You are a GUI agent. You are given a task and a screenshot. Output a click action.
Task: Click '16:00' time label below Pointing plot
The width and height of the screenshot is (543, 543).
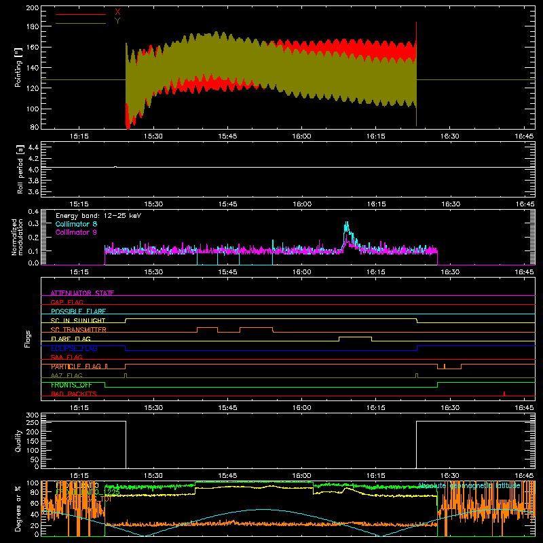click(301, 136)
